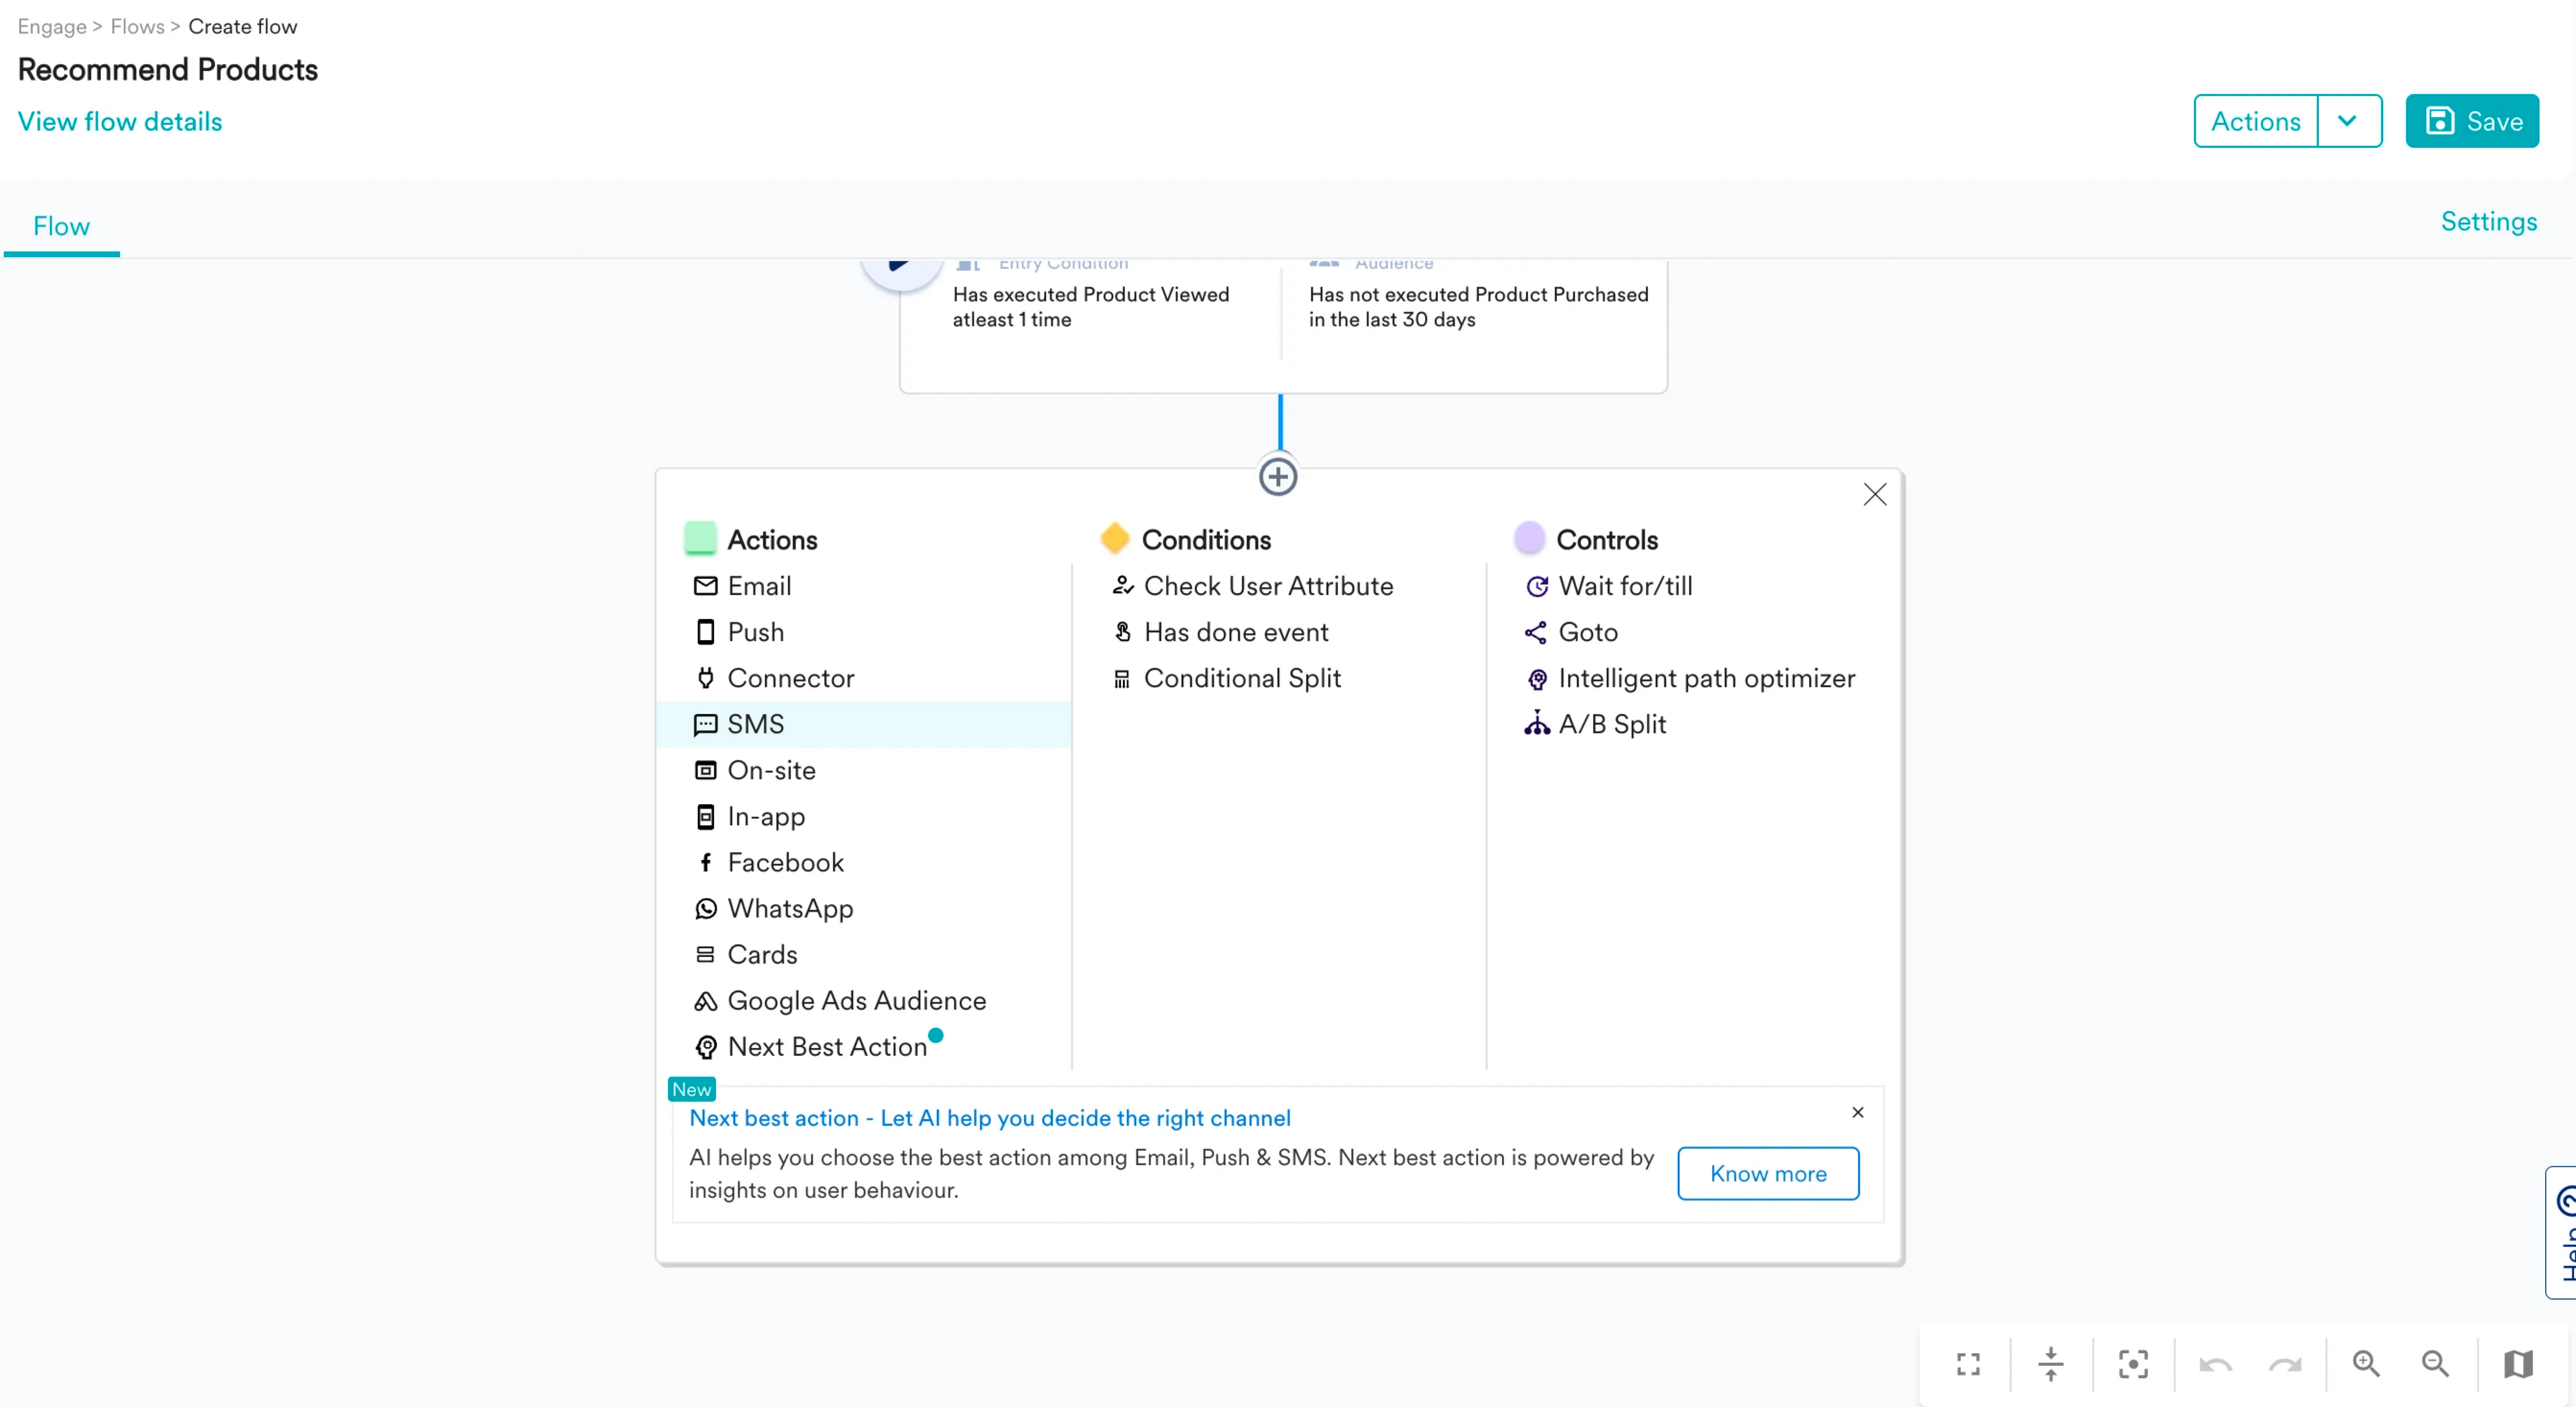Viewport: 2576px width, 1407px height.
Task: Switch to the Flow tab
Action: click(x=61, y=226)
